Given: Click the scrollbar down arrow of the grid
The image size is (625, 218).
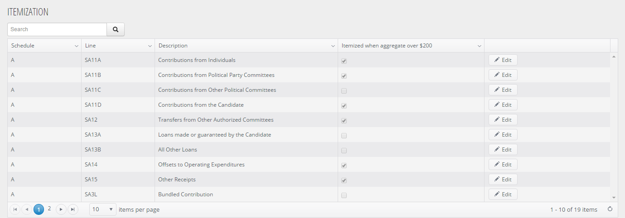Looking at the screenshot, I should click(x=614, y=198).
